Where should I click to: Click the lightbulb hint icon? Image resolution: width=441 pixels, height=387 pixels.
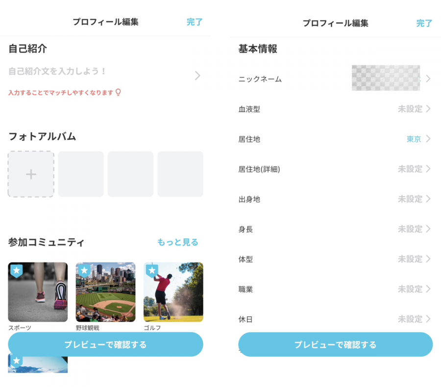[x=118, y=92]
